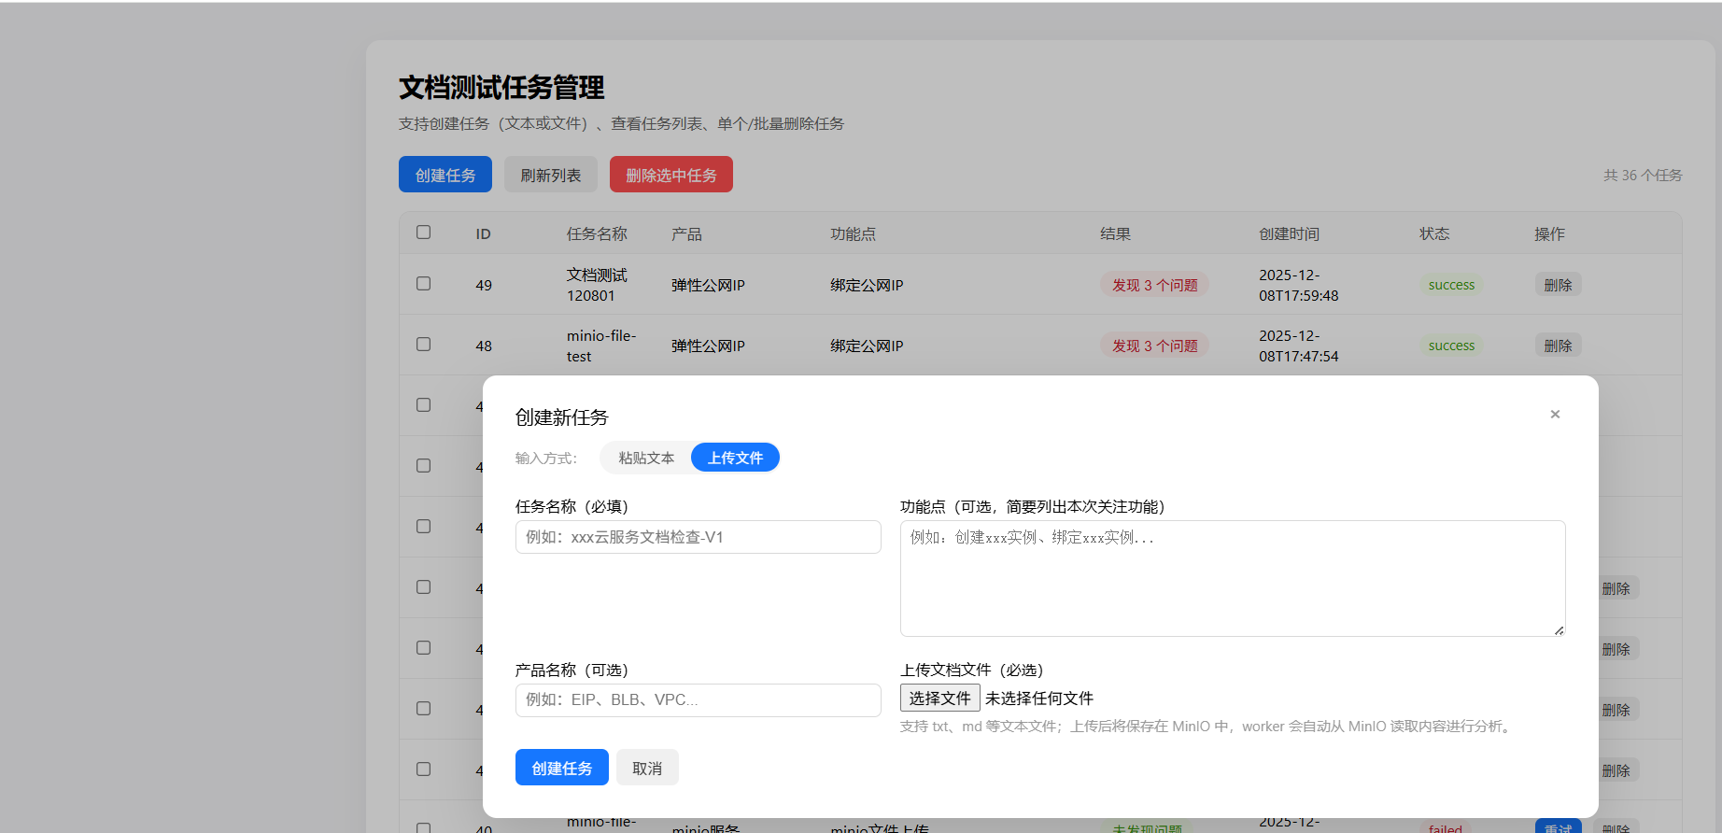The height and width of the screenshot is (833, 1722).
Task: Click the 共 36 个任务 count text
Action: click(1643, 175)
